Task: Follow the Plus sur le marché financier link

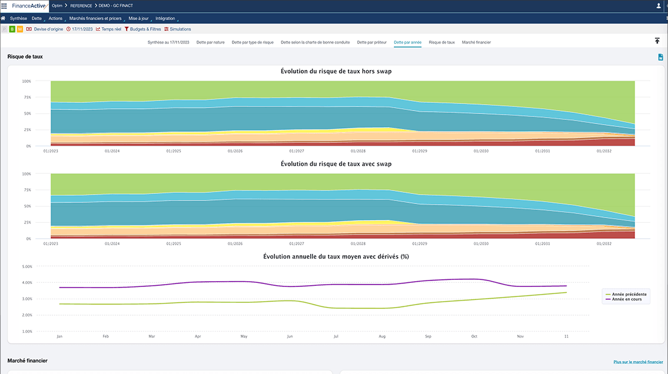Action: tap(638, 362)
